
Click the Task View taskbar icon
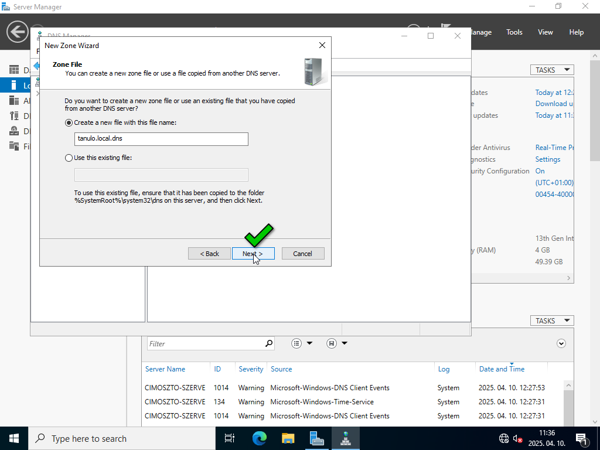[x=230, y=438]
